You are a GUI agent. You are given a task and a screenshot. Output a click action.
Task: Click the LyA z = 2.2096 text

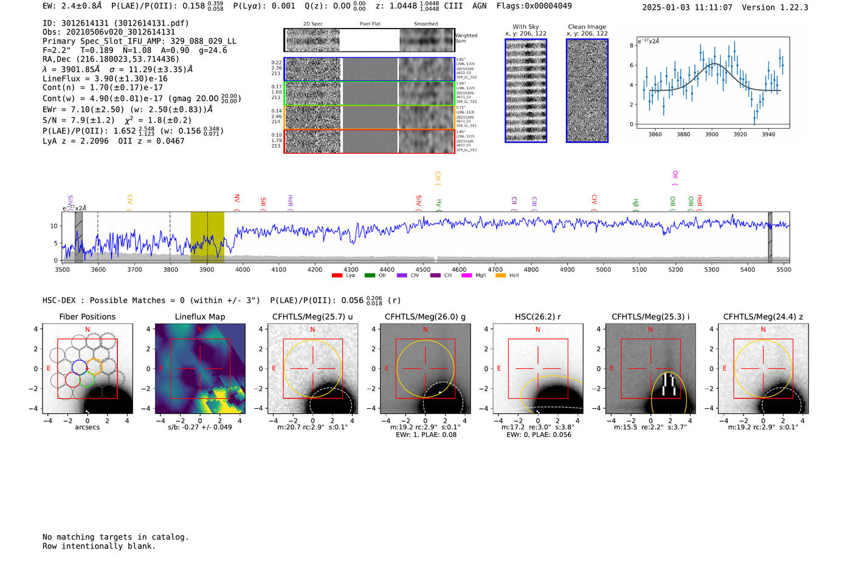(75, 141)
